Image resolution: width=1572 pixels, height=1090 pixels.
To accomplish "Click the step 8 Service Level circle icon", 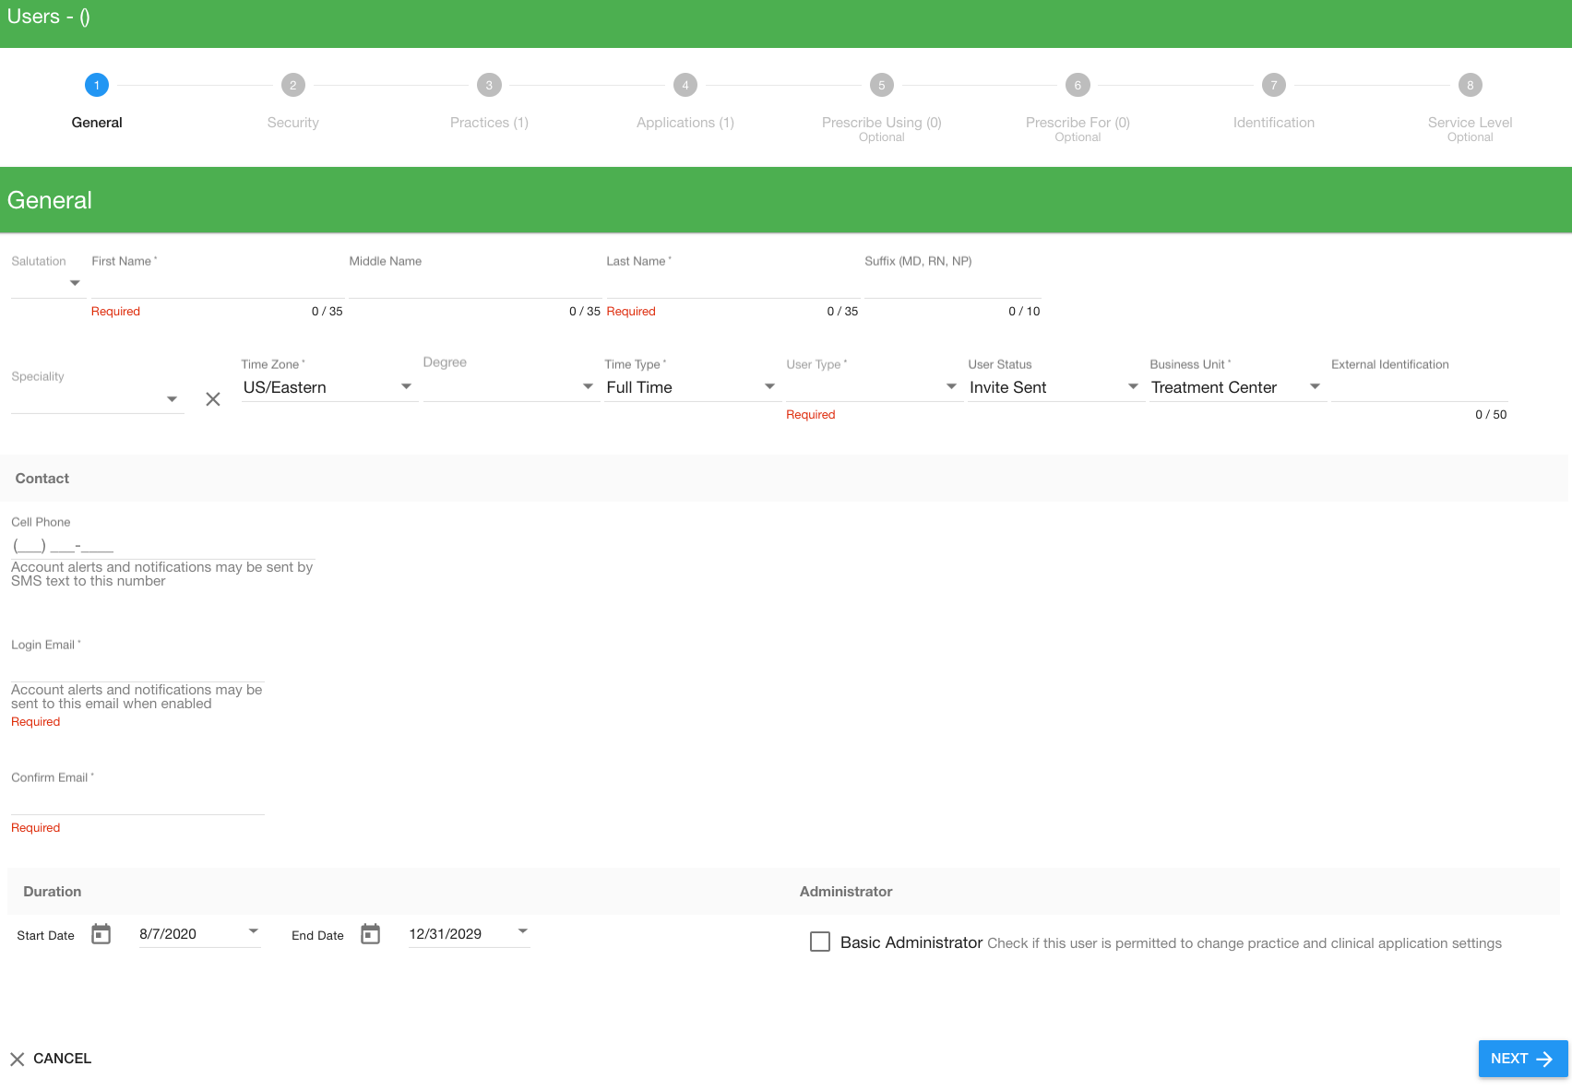I will click(1471, 85).
